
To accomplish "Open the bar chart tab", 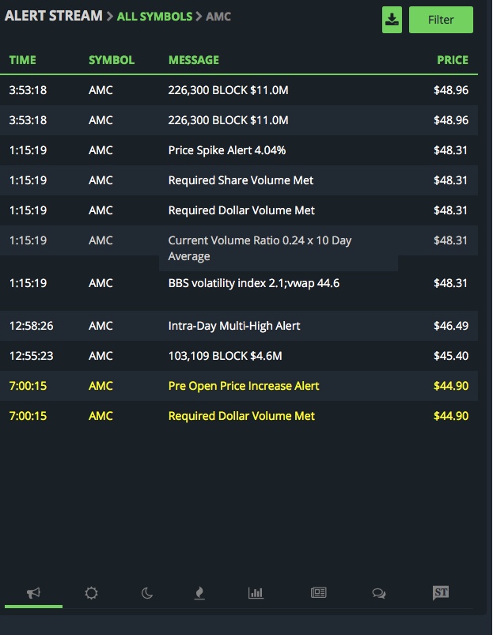I will [x=256, y=593].
